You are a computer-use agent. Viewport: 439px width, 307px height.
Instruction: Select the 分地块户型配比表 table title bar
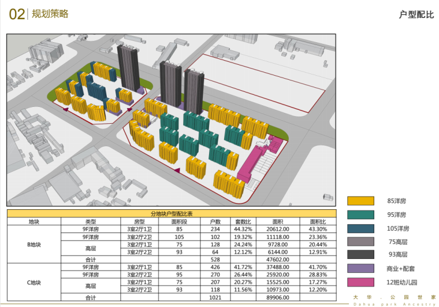tap(172, 214)
